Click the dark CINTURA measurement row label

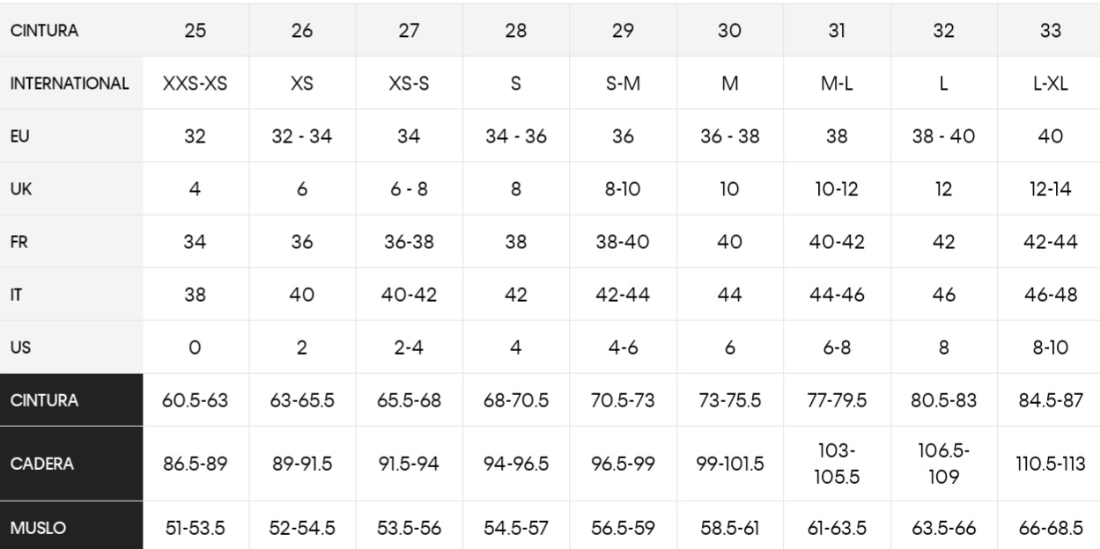click(44, 400)
